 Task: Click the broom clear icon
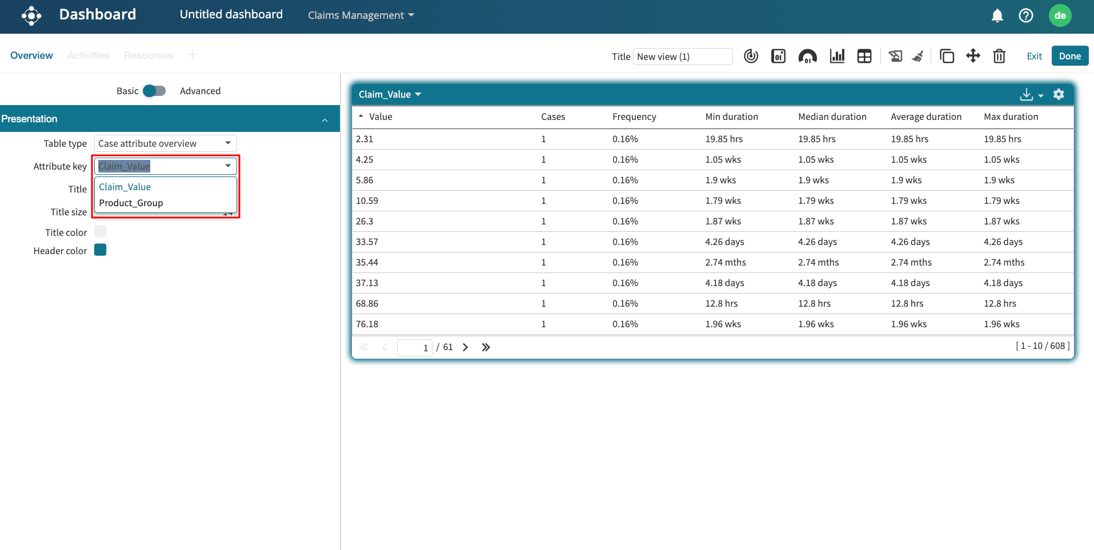click(x=918, y=56)
